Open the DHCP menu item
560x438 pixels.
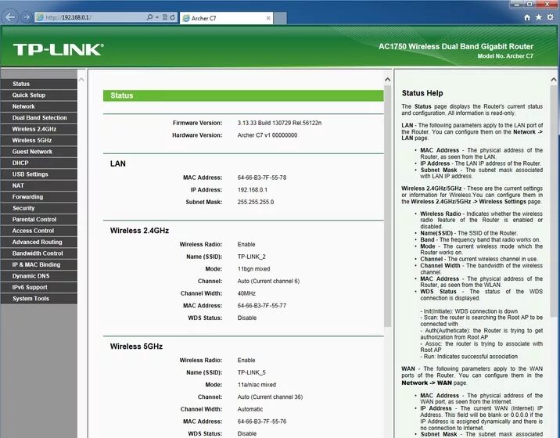[x=38, y=163]
